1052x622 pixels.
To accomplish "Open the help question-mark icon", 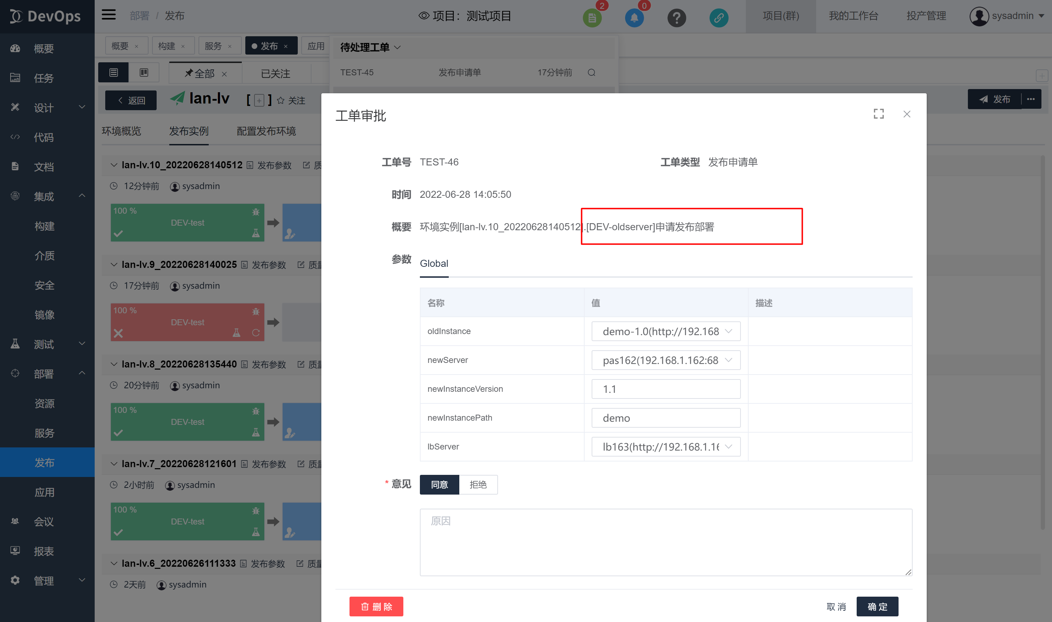I will pyautogui.click(x=676, y=18).
